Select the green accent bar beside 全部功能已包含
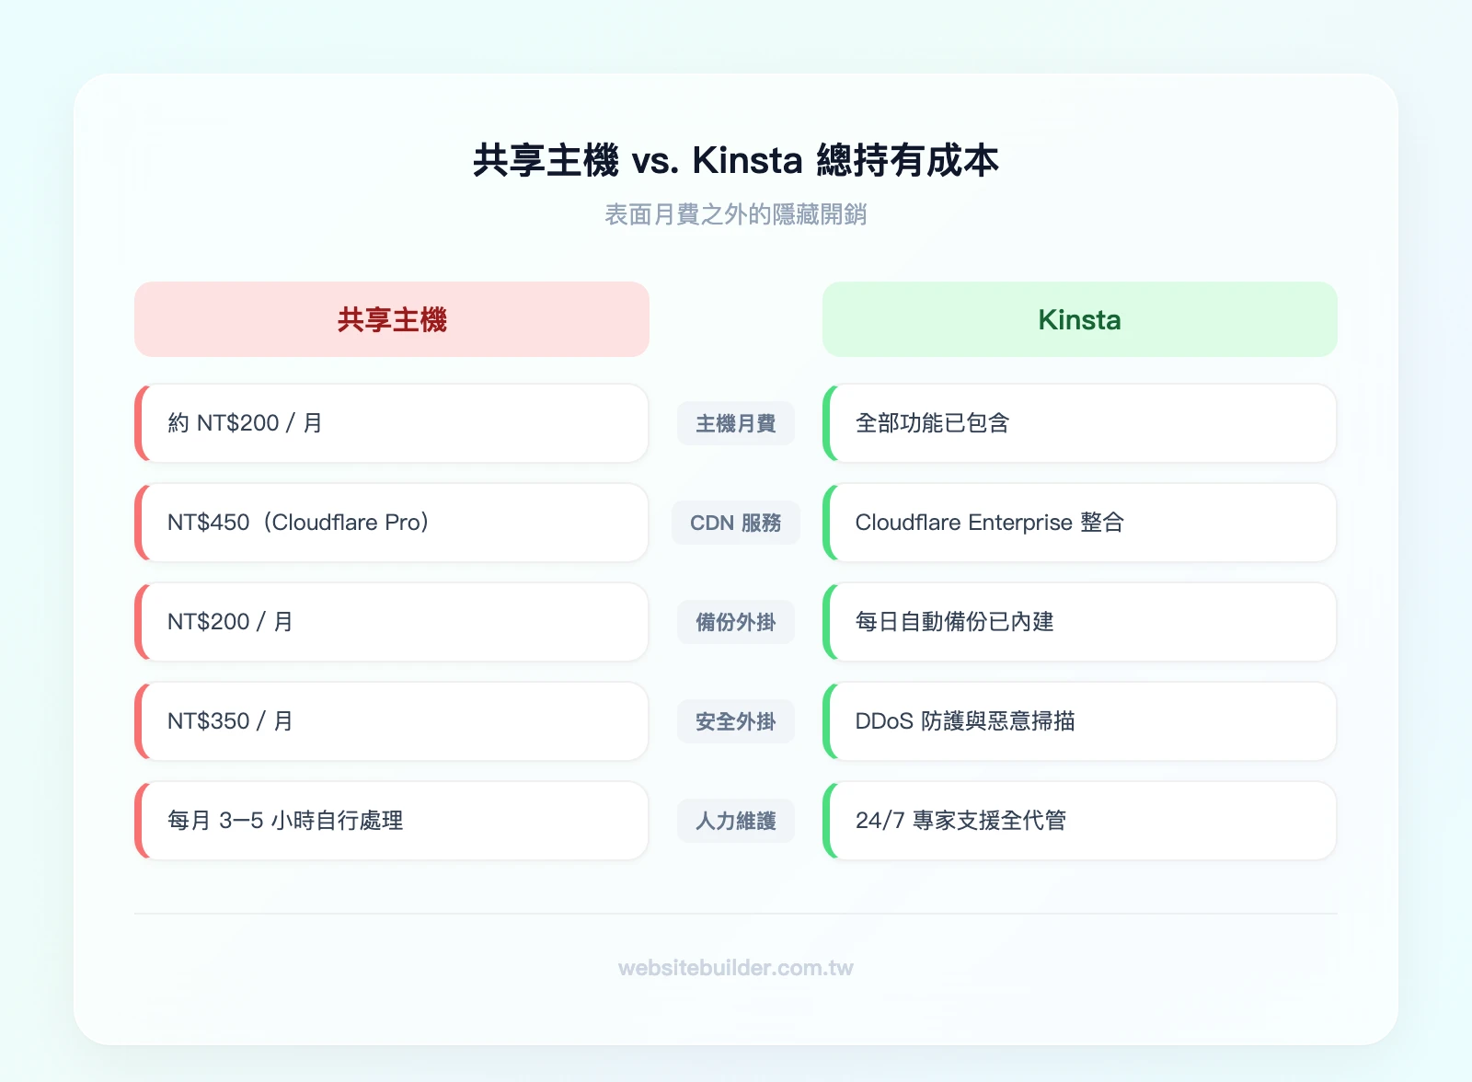1472x1082 pixels. (829, 423)
